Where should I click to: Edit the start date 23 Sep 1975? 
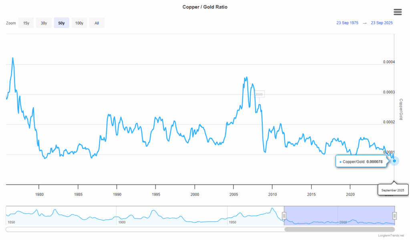point(347,23)
